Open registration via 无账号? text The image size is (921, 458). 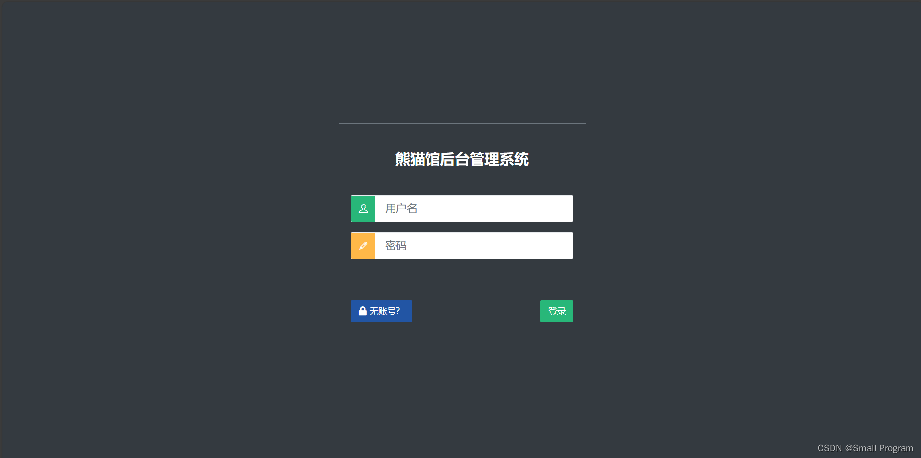click(x=385, y=311)
